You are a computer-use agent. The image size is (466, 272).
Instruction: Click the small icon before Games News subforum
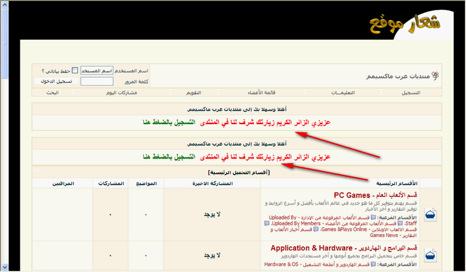(x=316, y=229)
